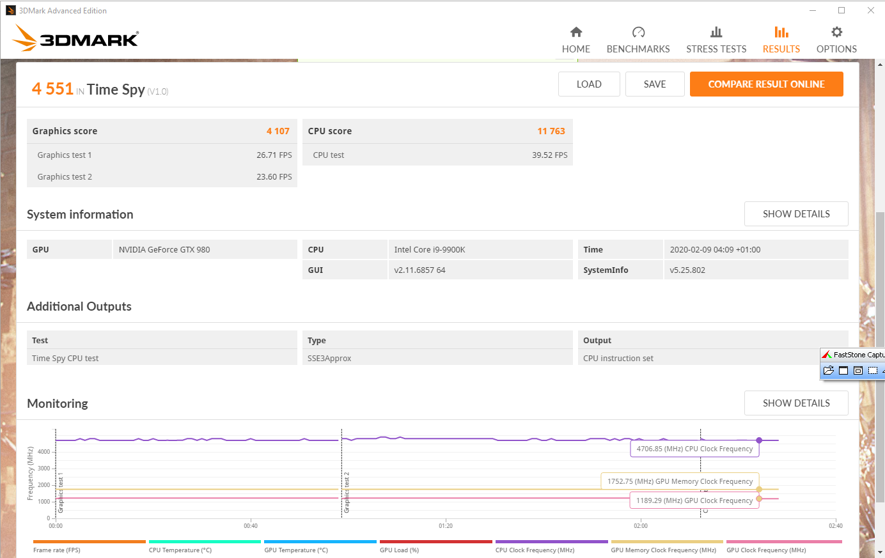Screen dimensions: 885x558
Task: Click the yellow GPU memory clock data point
Action: point(759,490)
